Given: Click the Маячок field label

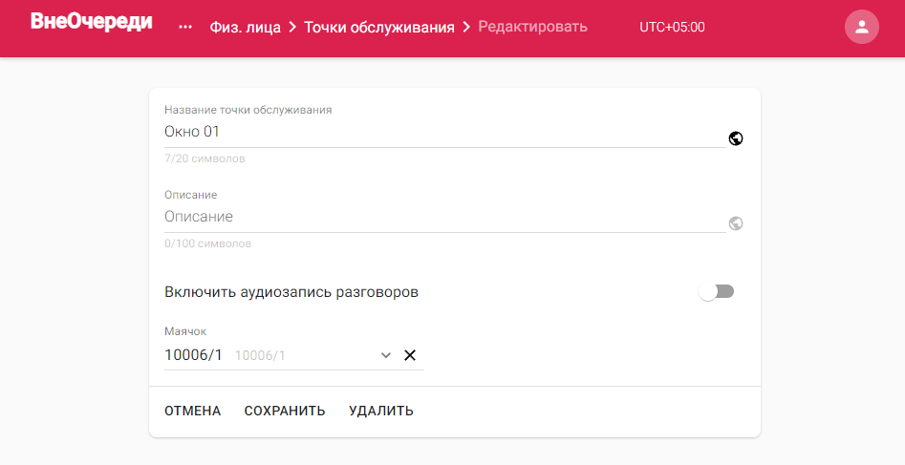Looking at the screenshot, I should coord(185,331).
